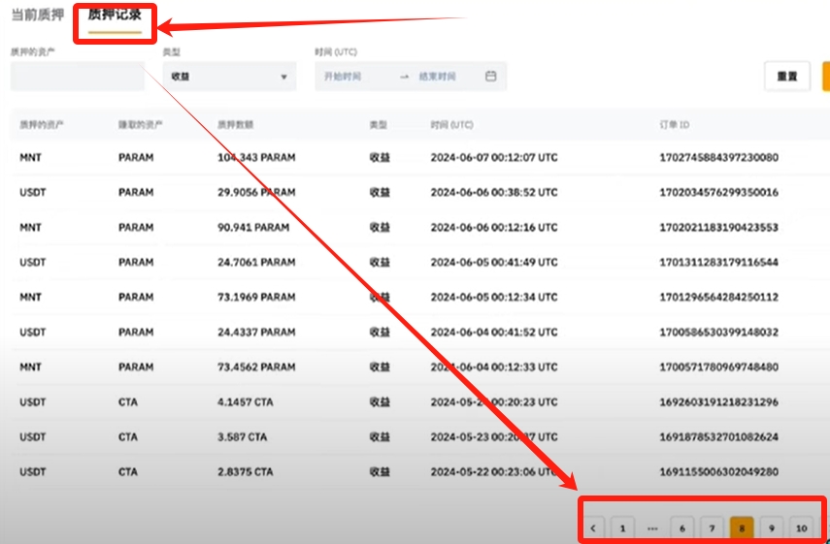Select the 质押记录 tab
Viewport: 830px width, 544px height.
(115, 15)
